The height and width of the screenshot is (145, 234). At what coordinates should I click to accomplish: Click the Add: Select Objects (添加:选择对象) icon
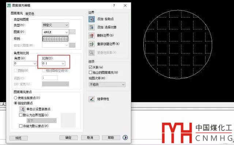[x=91, y=27]
